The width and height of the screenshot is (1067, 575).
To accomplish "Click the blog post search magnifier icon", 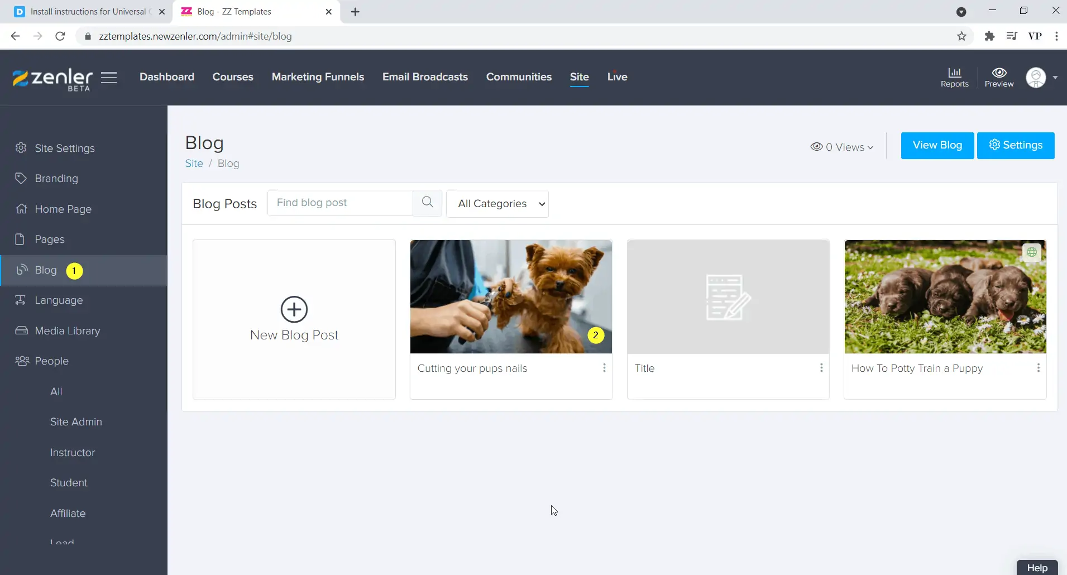I will click(427, 203).
